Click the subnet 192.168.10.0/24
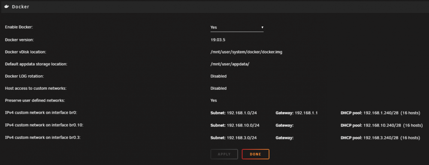This screenshot has width=429, height=165. 243,125
